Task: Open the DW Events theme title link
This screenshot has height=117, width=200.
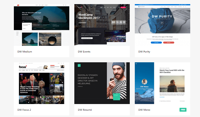Action: (84, 52)
